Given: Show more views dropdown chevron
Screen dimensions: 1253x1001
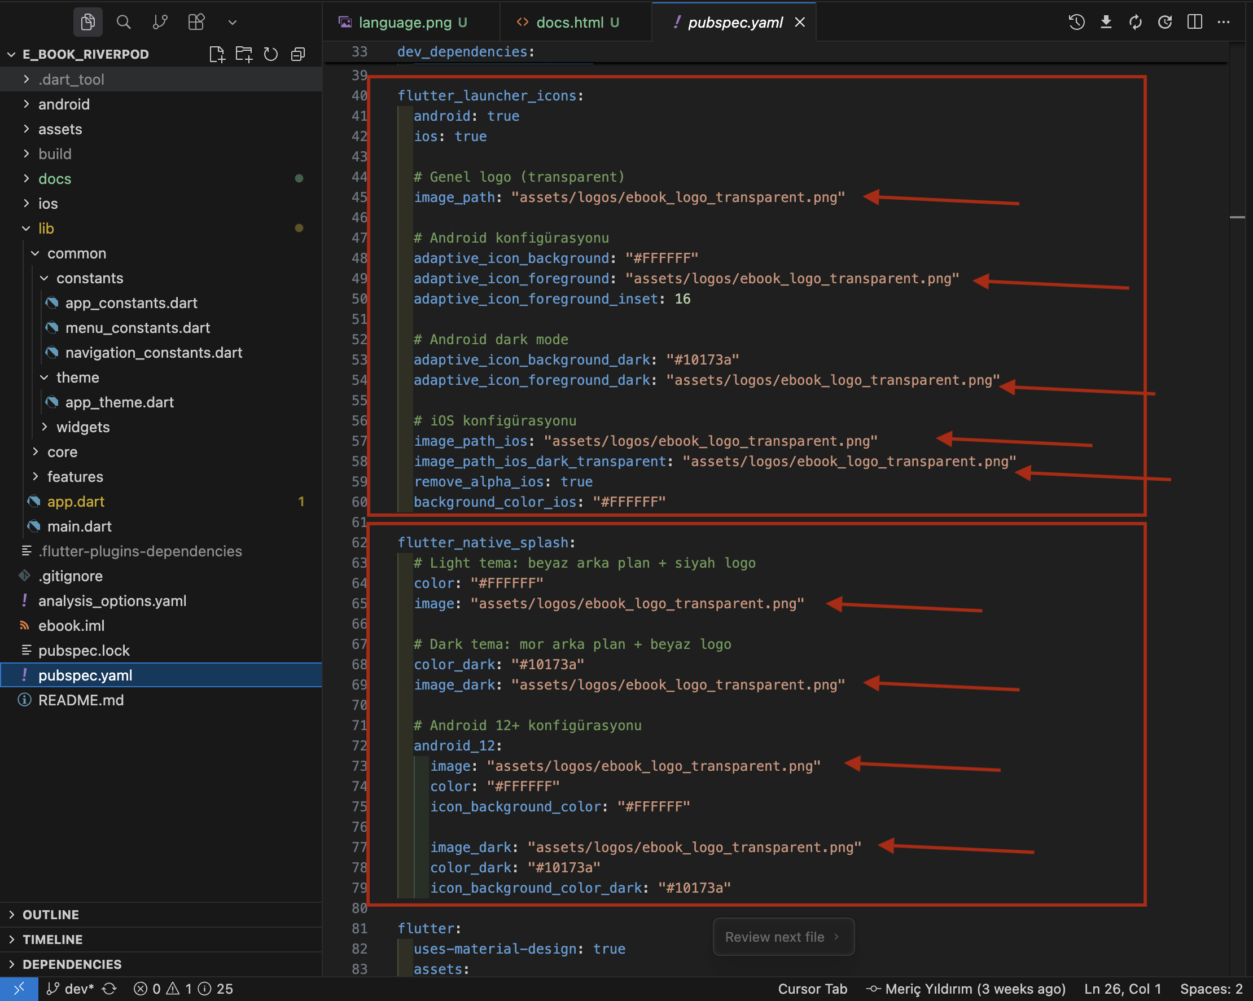Looking at the screenshot, I should [x=233, y=22].
